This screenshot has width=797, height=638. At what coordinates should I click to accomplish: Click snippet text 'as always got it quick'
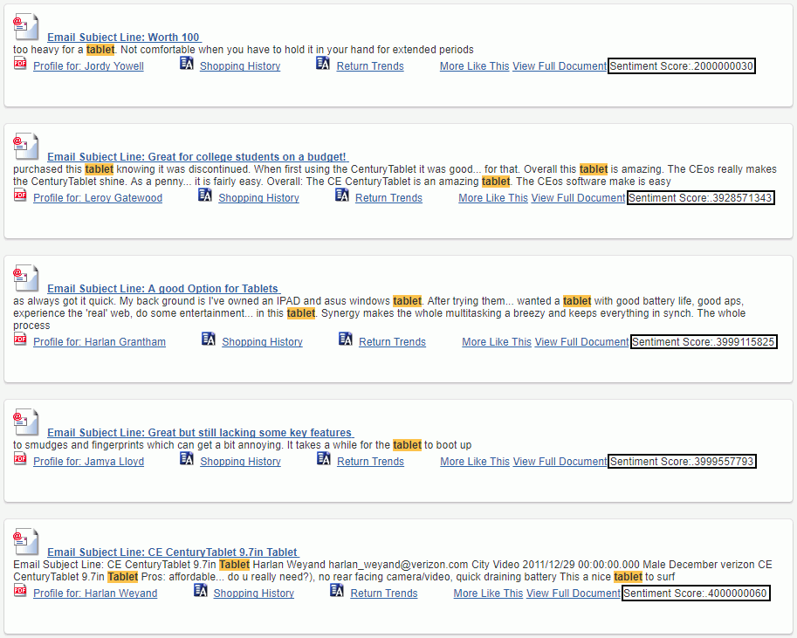tap(65, 301)
